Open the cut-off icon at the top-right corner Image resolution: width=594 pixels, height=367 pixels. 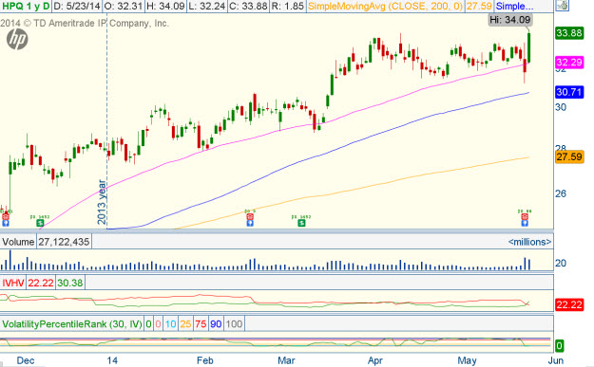tap(563, 6)
